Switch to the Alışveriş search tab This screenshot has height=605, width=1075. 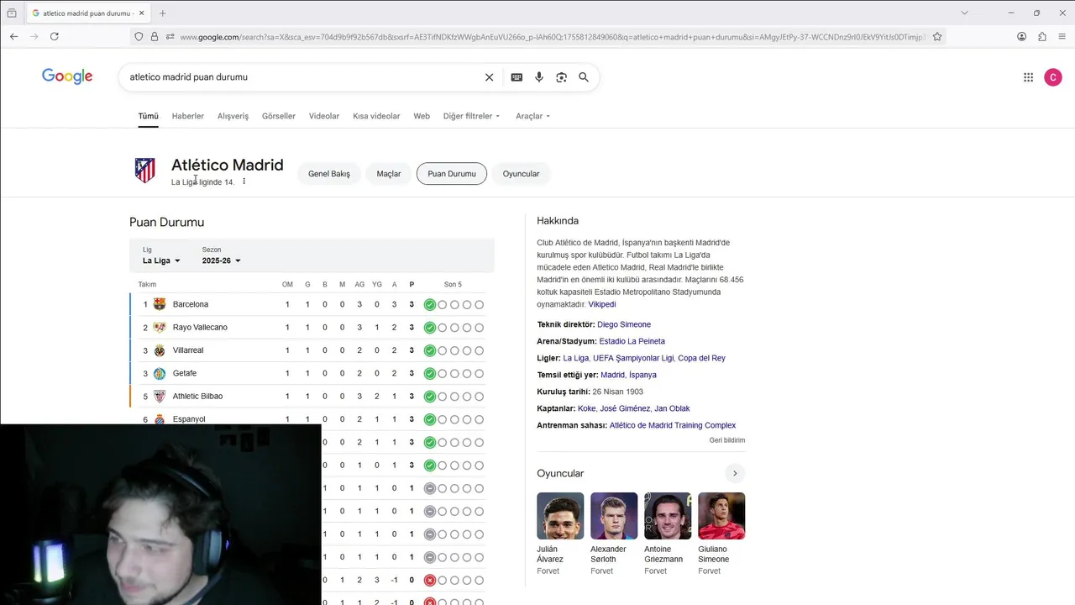(233, 116)
